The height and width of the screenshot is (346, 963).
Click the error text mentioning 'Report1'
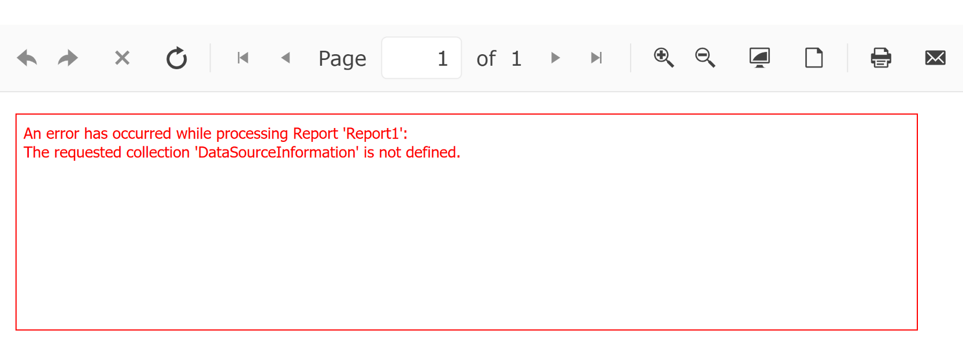[x=215, y=134]
